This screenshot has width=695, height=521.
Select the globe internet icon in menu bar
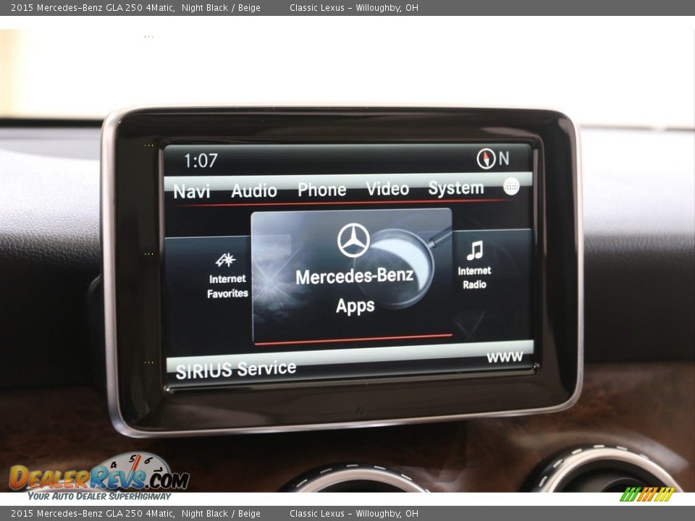tap(511, 186)
